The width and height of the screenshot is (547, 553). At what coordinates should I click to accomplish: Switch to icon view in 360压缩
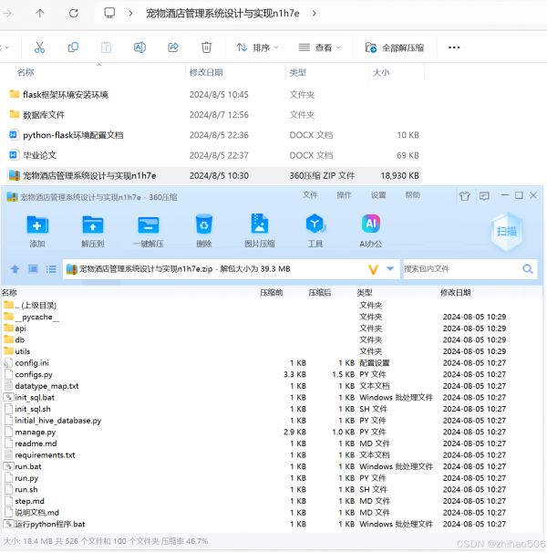(x=33, y=269)
